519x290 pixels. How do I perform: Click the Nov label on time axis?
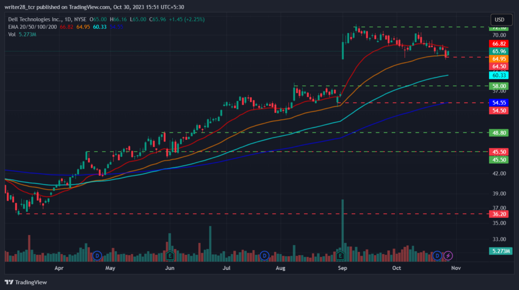click(x=456, y=268)
